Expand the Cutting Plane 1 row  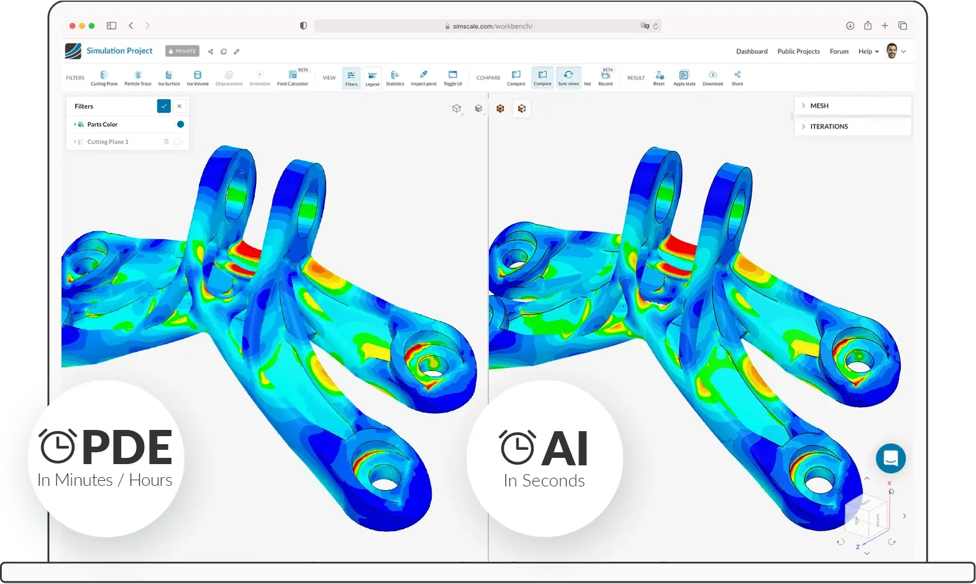tap(75, 142)
